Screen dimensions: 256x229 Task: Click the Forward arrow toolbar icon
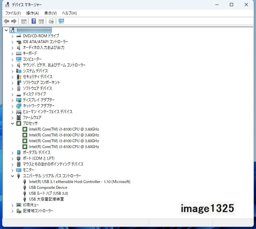pos(14,21)
